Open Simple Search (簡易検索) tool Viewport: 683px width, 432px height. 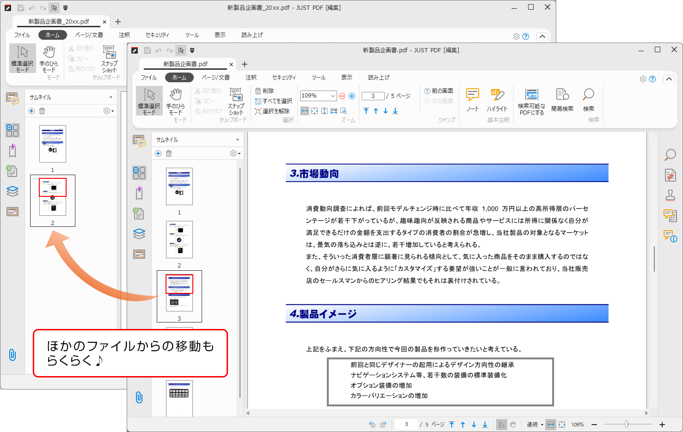click(x=562, y=100)
